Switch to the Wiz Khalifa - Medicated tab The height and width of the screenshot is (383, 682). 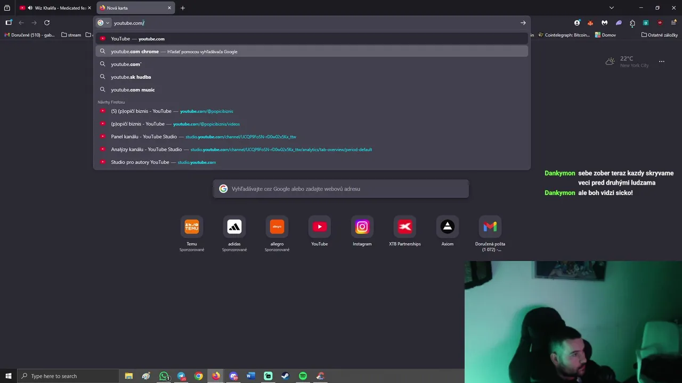tap(55, 8)
